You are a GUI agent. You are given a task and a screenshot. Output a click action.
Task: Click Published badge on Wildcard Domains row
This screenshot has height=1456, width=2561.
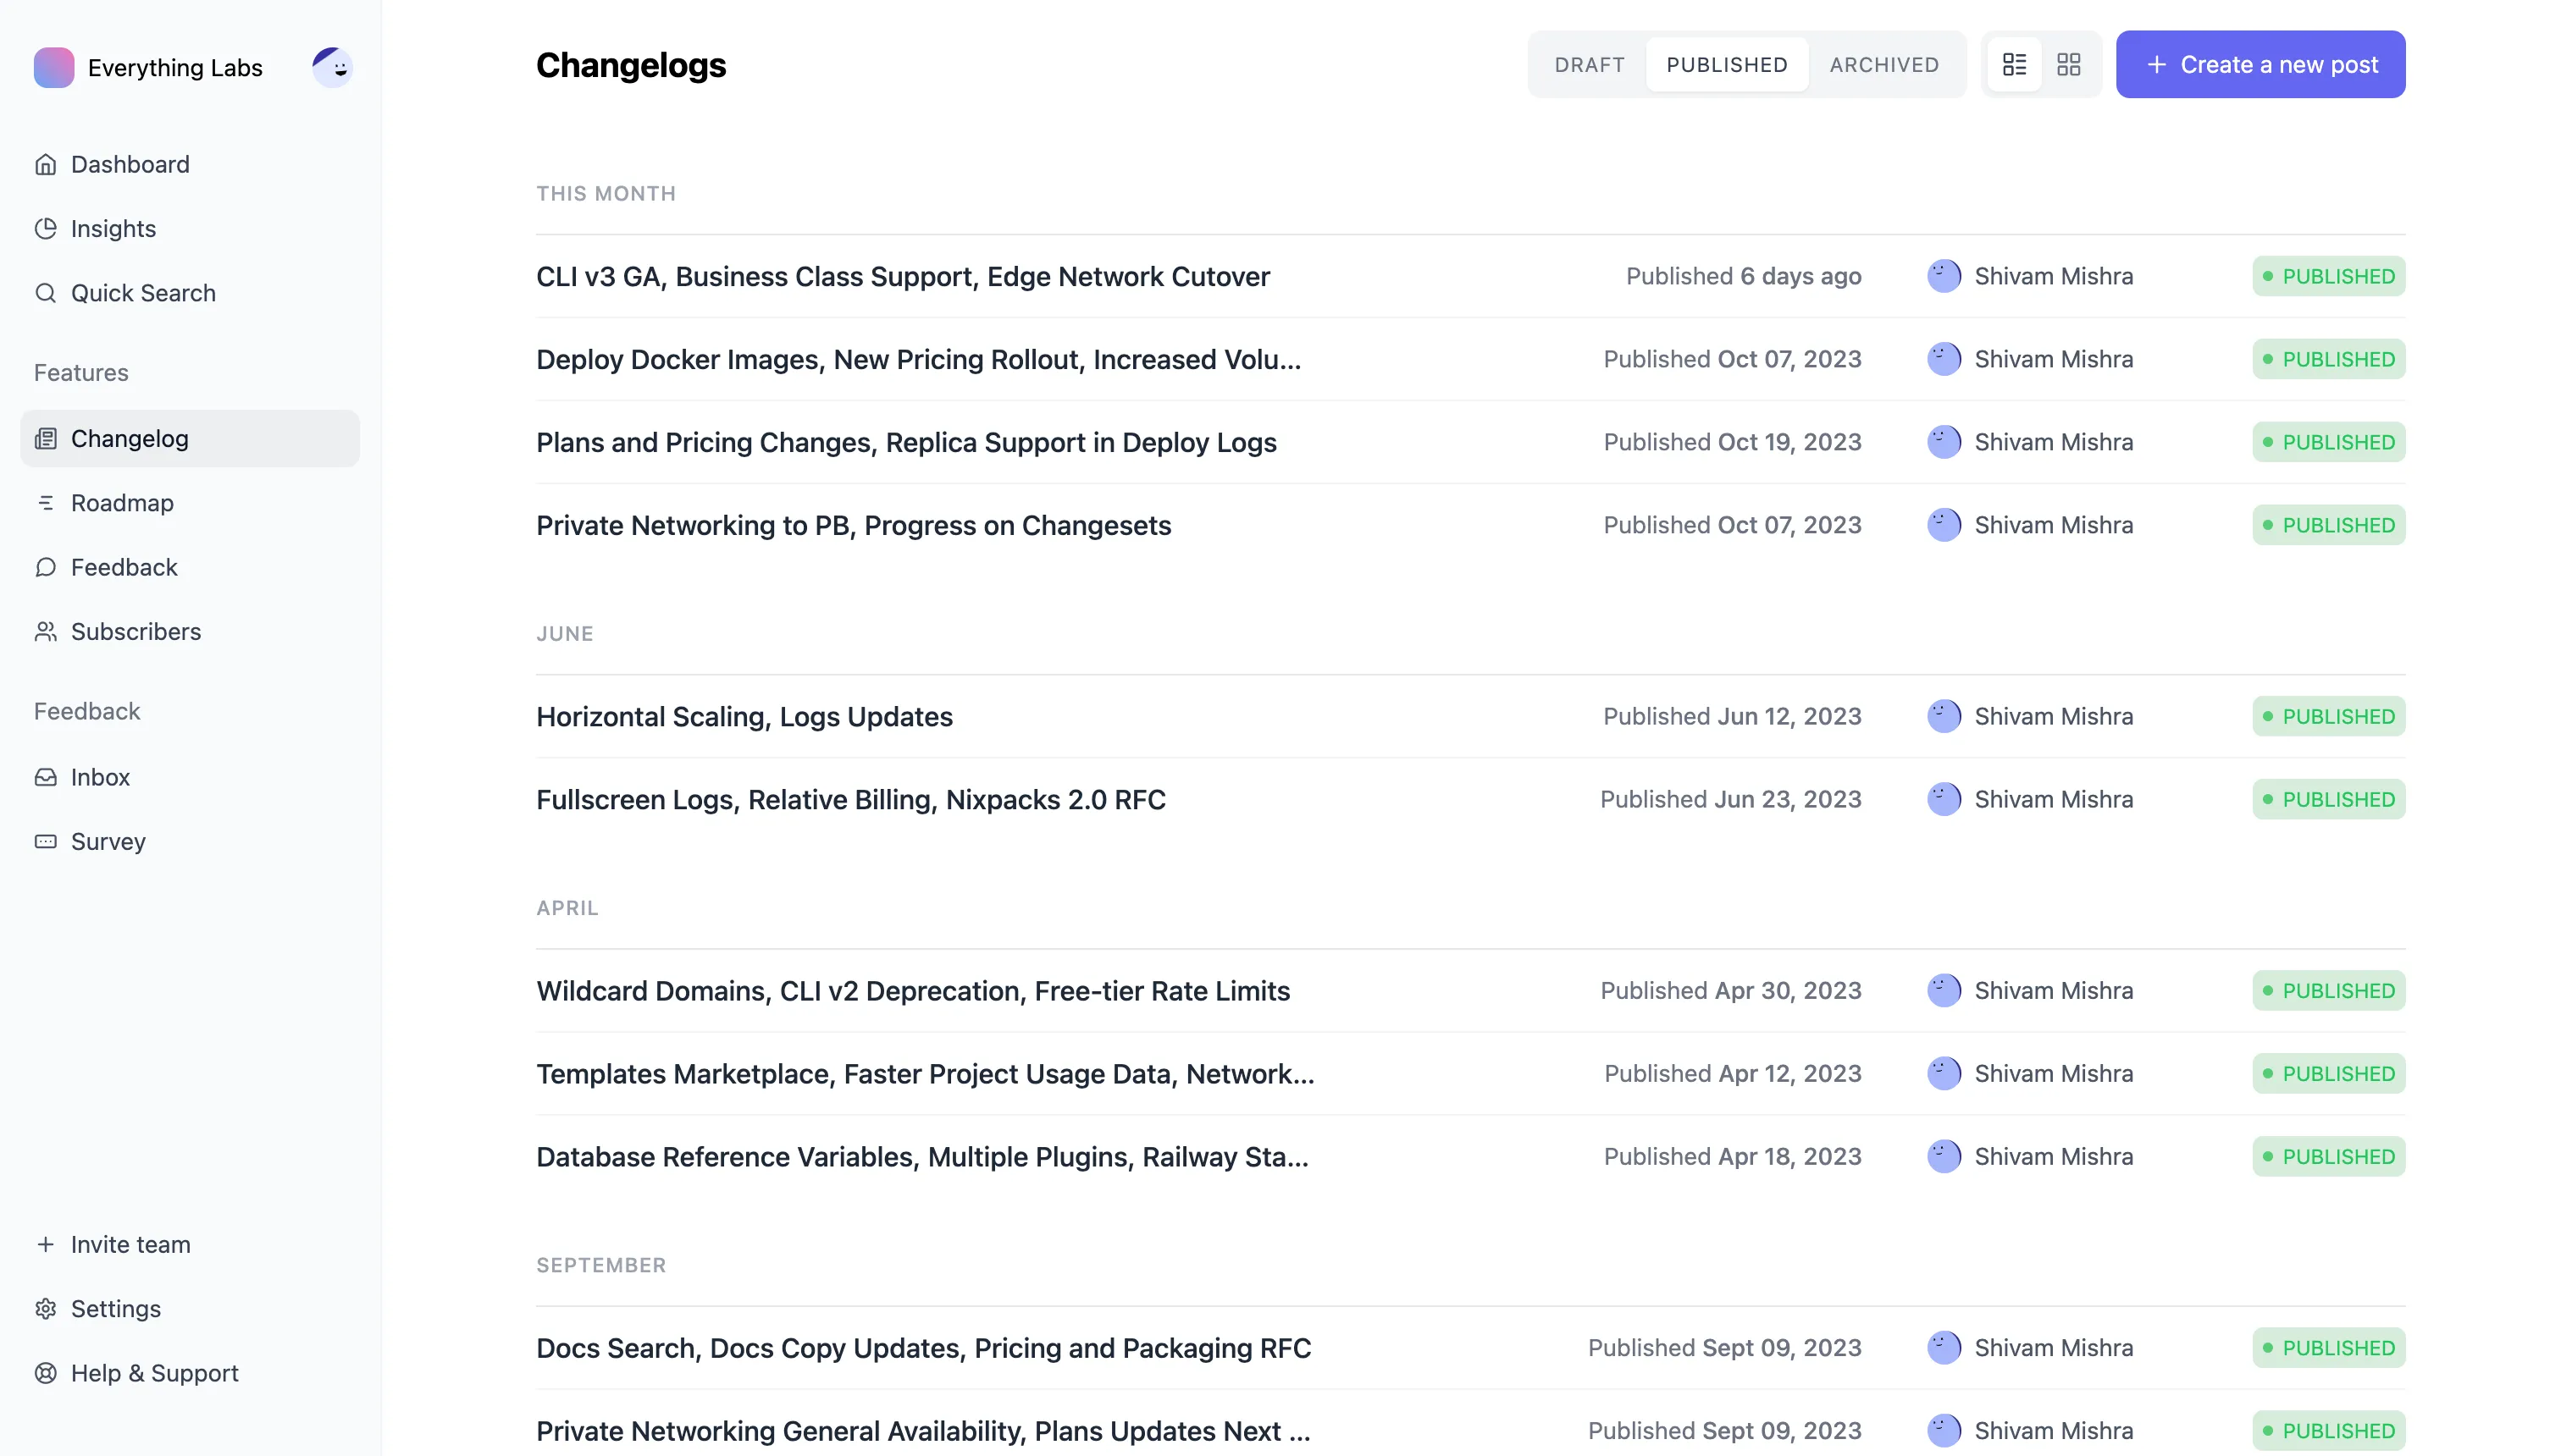pos(2328,991)
